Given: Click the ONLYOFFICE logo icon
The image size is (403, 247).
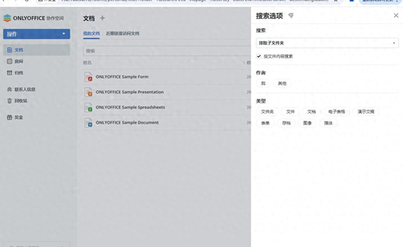Looking at the screenshot, I should tap(7, 18).
